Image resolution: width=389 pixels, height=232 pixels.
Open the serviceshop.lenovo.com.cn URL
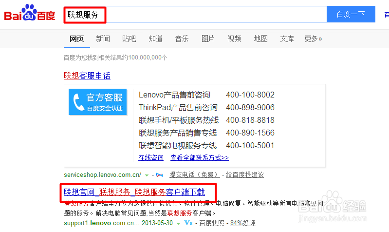(102, 175)
